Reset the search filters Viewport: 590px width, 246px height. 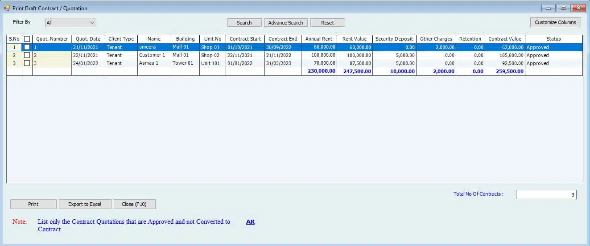[x=327, y=23]
